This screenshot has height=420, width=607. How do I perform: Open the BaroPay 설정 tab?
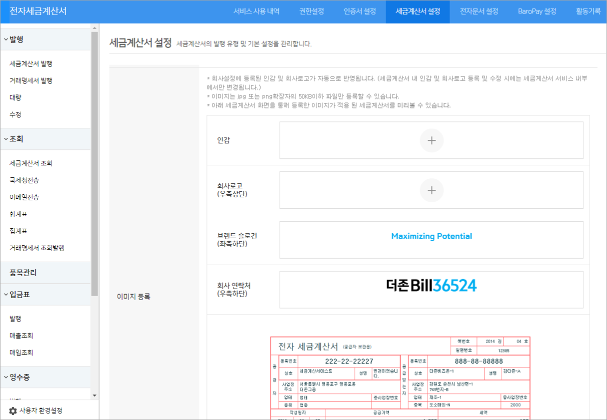click(537, 11)
